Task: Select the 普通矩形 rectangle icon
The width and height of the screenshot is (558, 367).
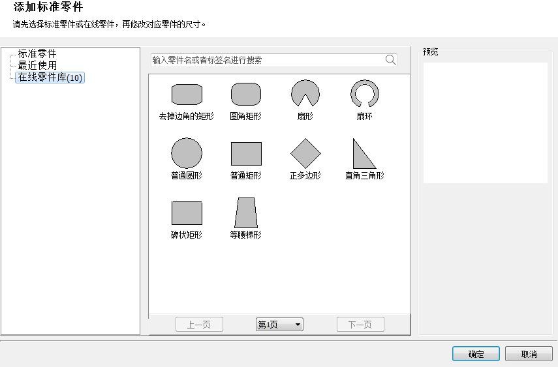Action: pos(246,154)
